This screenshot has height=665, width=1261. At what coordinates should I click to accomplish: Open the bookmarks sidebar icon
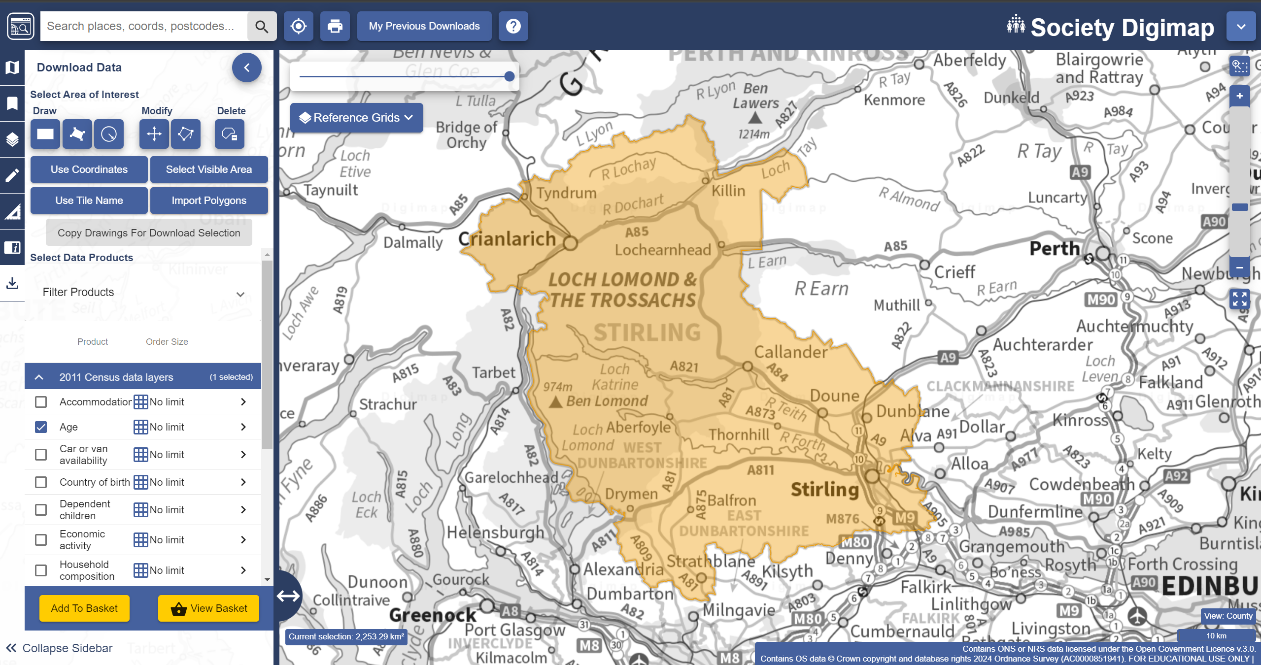tap(12, 103)
